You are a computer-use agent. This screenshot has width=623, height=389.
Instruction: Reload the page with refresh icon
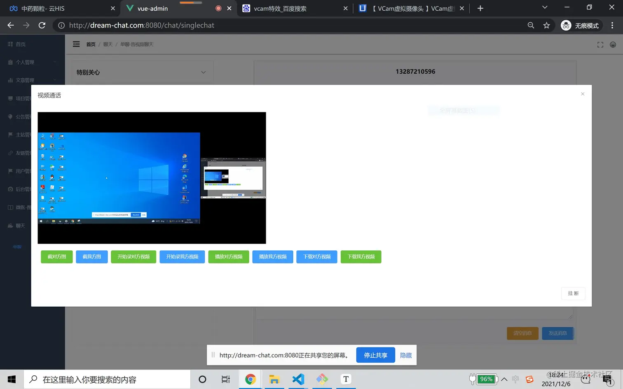click(x=42, y=25)
